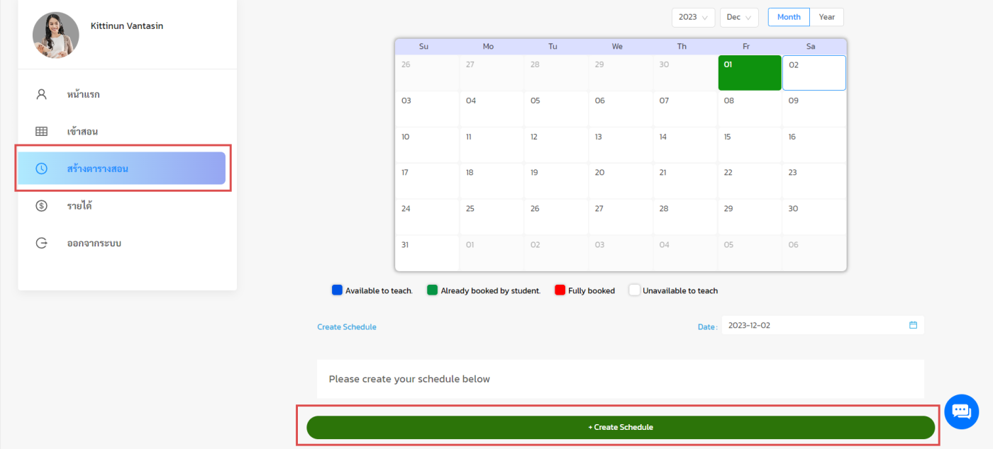Screen dimensions: 993x449
Task: Click the table grid icon beside เข้าสอน
Action: coord(41,131)
